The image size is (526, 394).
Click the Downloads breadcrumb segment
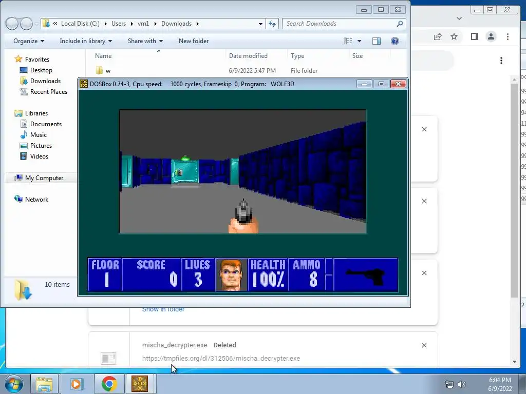coord(177,24)
